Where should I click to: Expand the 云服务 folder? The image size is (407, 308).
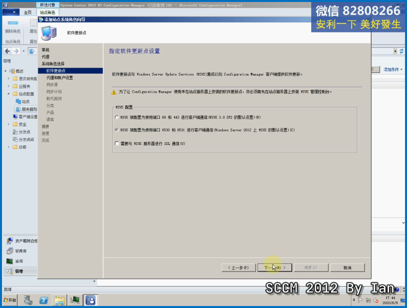click(x=9, y=86)
